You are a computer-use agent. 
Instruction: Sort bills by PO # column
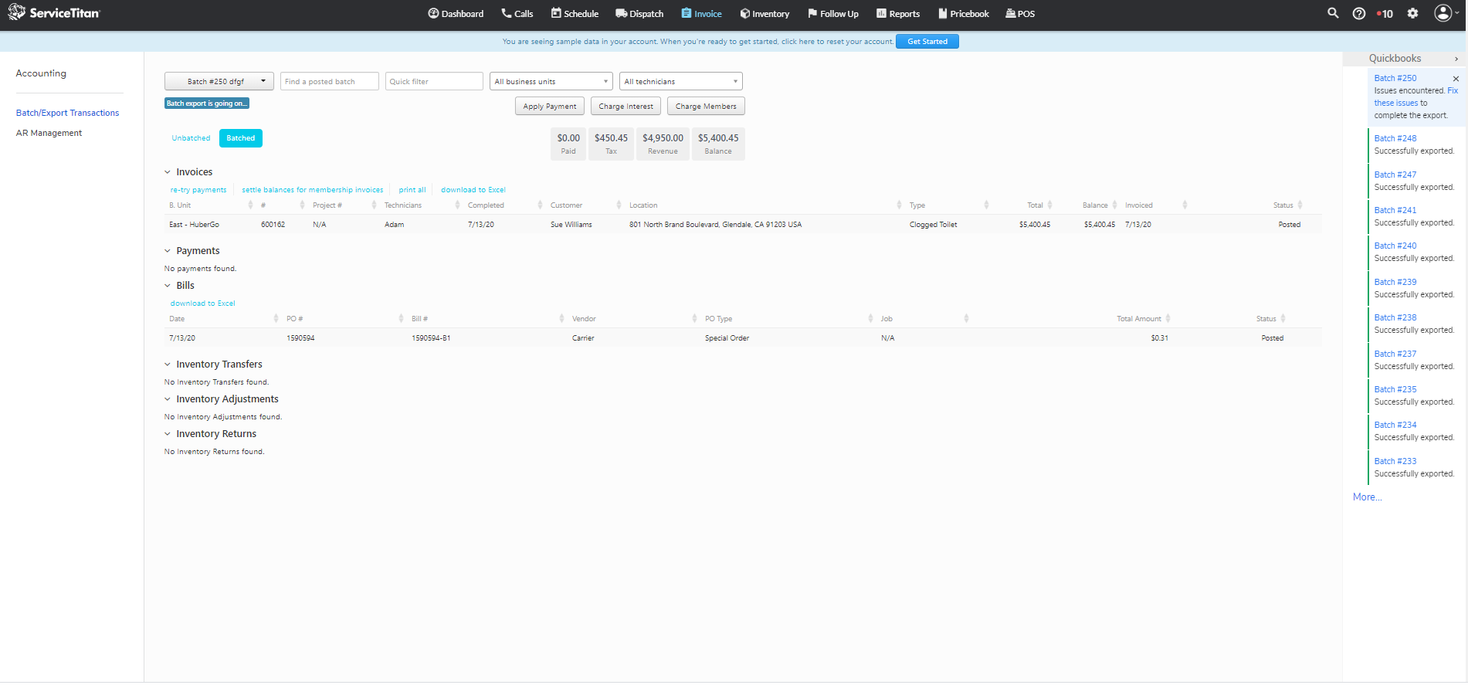(x=401, y=319)
